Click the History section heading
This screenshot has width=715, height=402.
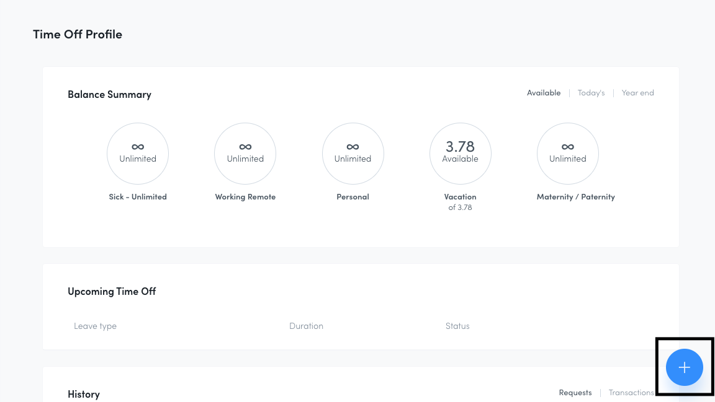tap(83, 395)
